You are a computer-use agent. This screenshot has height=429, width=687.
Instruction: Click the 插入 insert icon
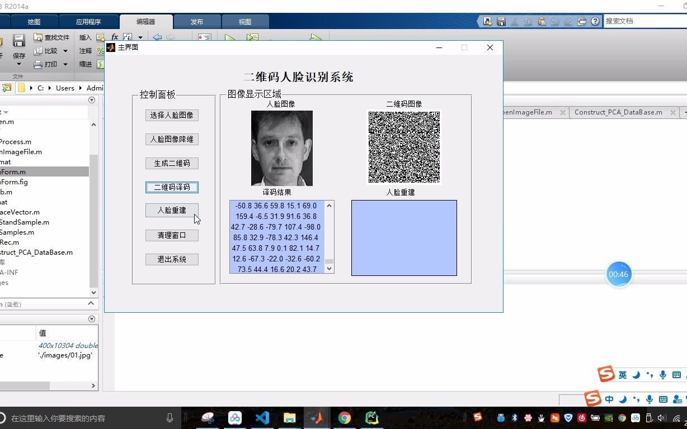coord(100,37)
